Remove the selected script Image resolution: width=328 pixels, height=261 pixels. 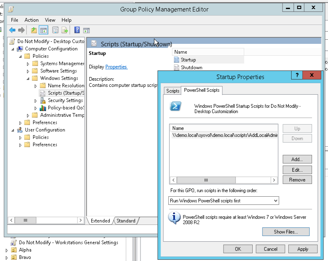pyautogui.click(x=297, y=180)
